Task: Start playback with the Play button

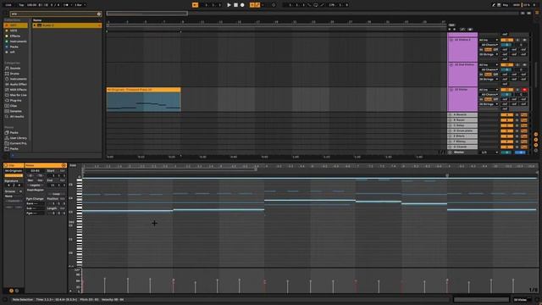Action: point(229,5)
